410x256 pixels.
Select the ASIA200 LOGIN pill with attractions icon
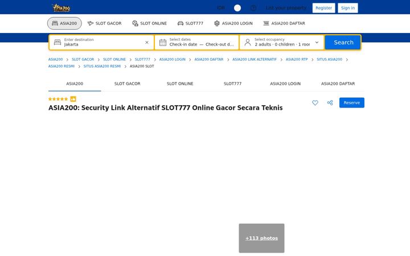click(x=233, y=23)
